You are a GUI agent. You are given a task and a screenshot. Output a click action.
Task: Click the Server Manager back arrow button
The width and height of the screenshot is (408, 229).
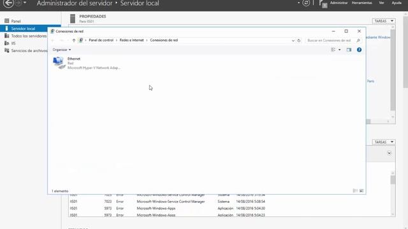click(8, 3)
